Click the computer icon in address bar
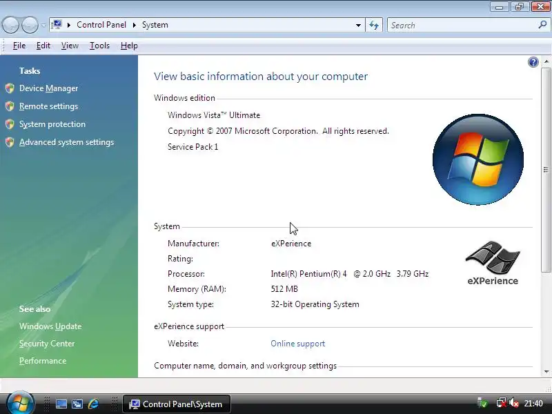The height and width of the screenshot is (414, 552). click(x=57, y=25)
